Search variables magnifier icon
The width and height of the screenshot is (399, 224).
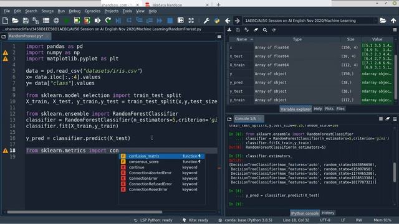(265, 30)
